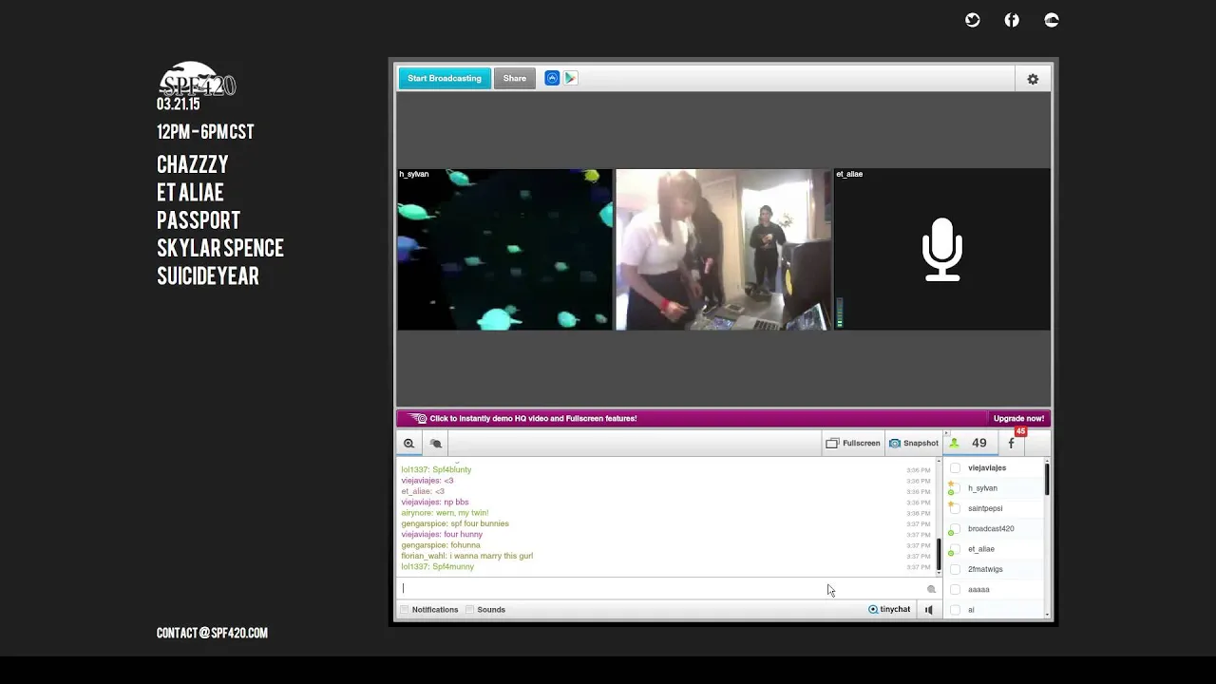Open the SoundCloud icon in page header
This screenshot has width=1216, height=684.
[x=1052, y=20]
